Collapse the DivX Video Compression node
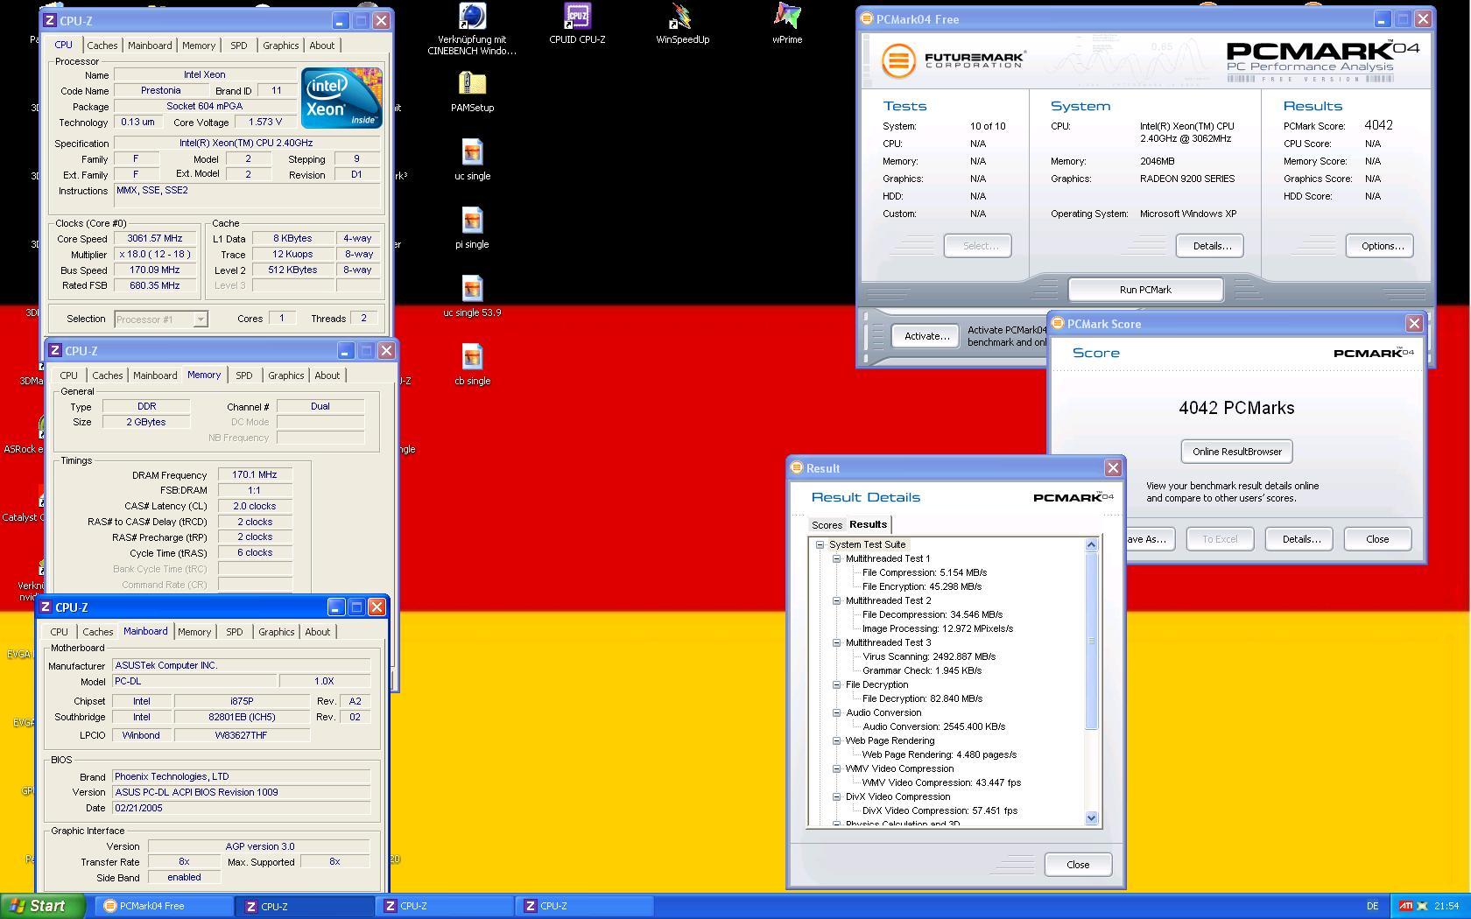This screenshot has width=1471, height=919. point(836,796)
